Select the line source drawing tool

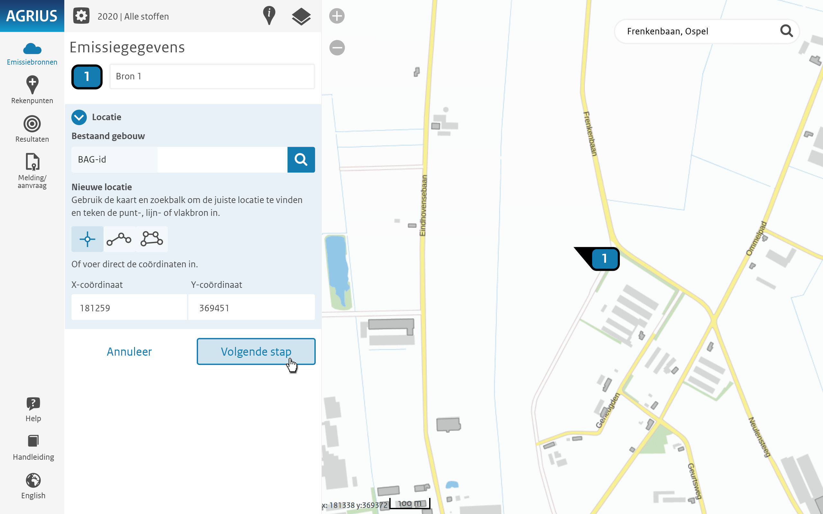click(119, 239)
